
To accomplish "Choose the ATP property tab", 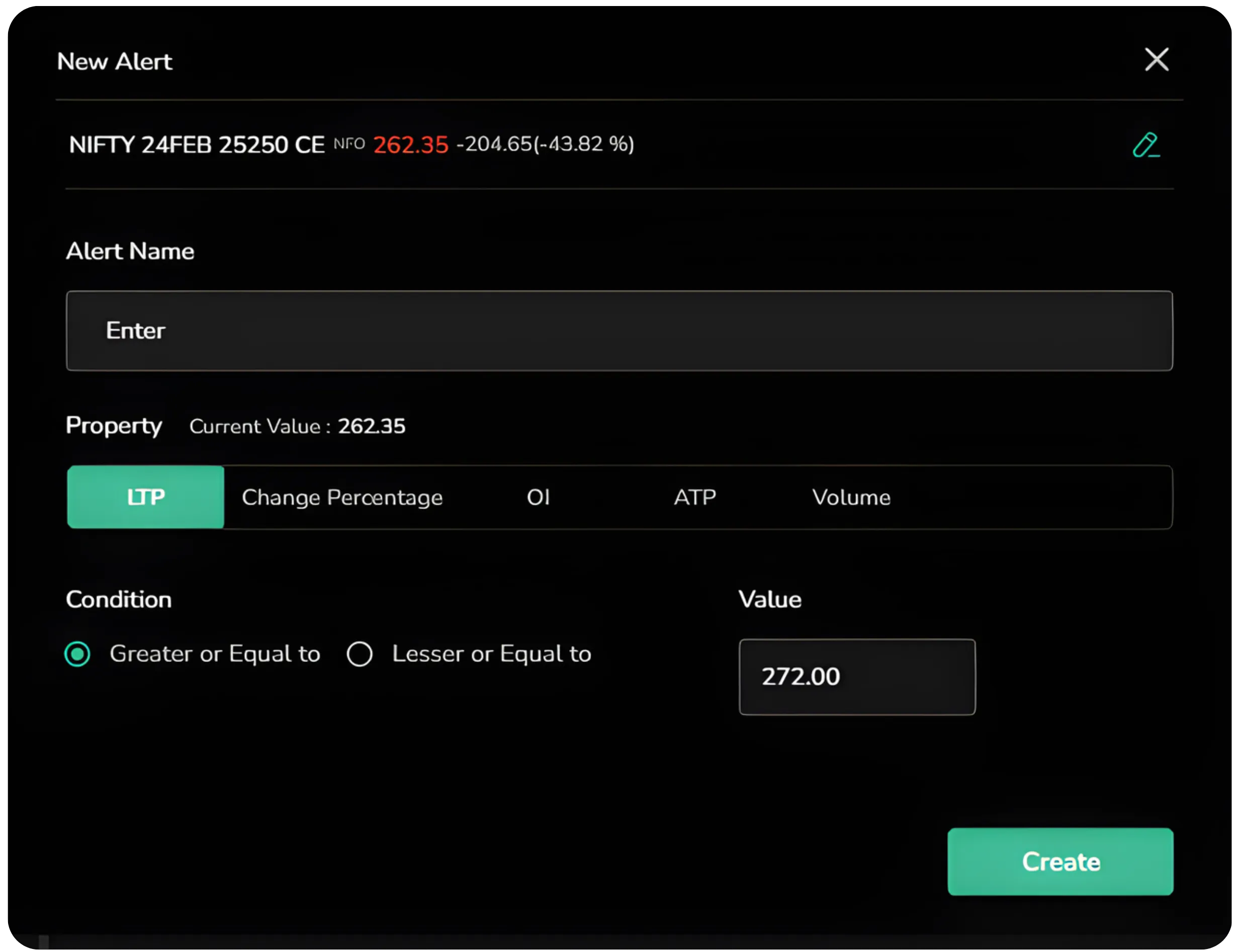I will [x=694, y=497].
